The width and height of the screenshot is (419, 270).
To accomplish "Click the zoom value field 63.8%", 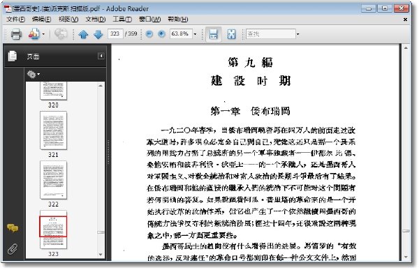I will click(x=181, y=34).
